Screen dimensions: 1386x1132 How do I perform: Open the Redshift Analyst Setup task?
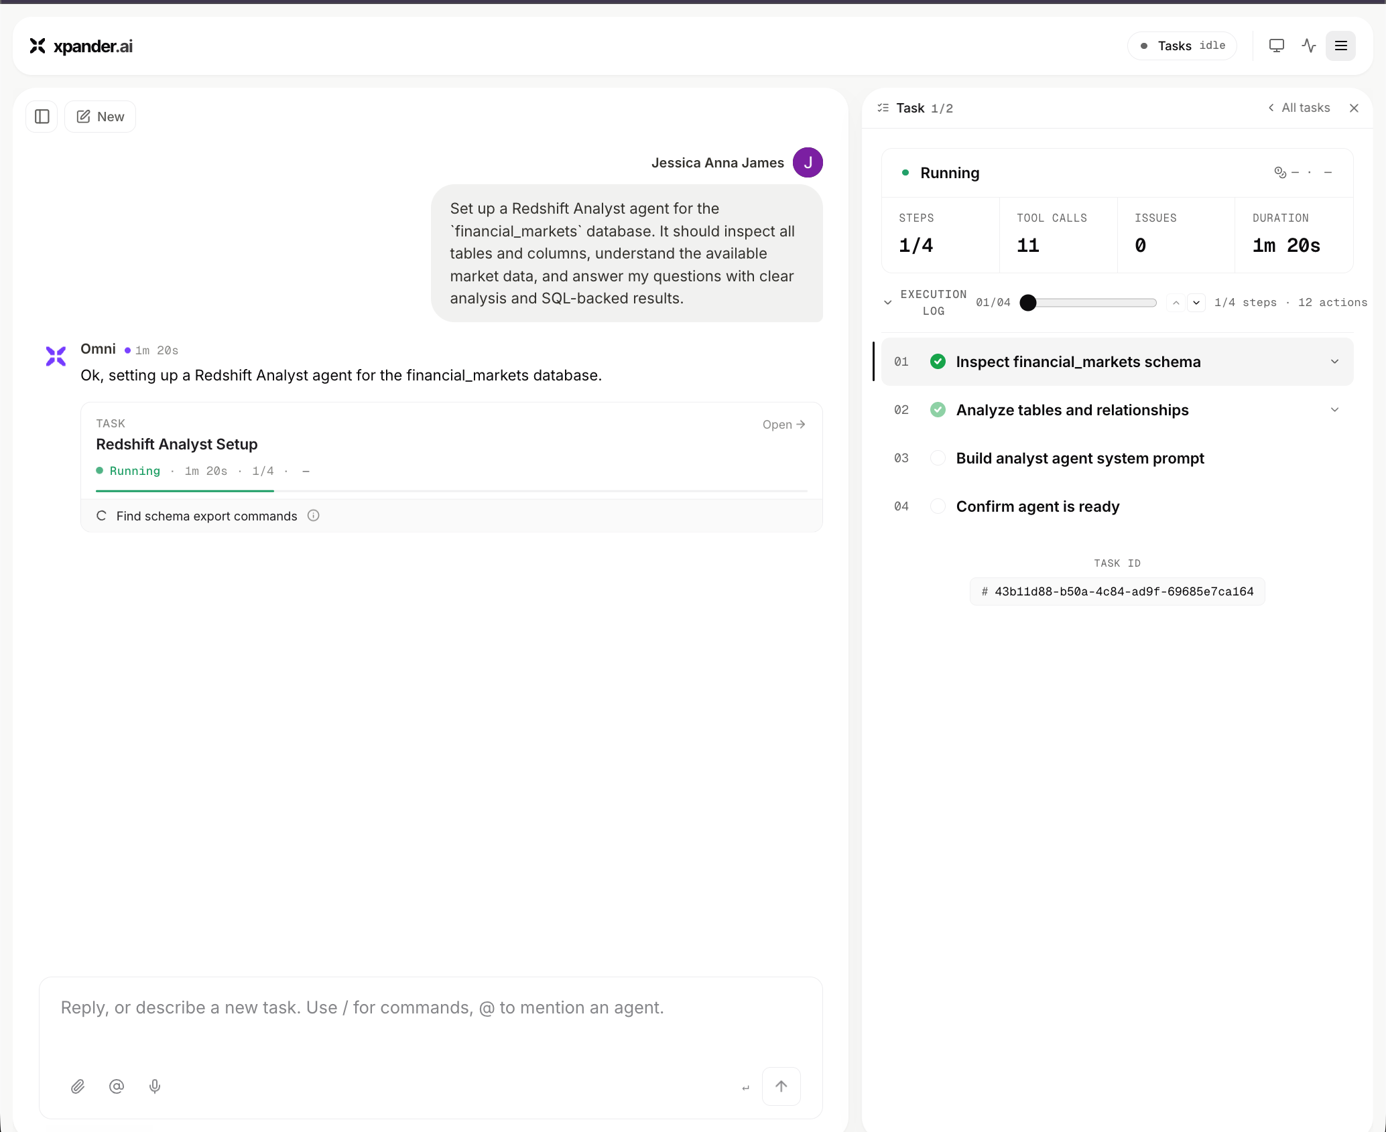point(783,425)
